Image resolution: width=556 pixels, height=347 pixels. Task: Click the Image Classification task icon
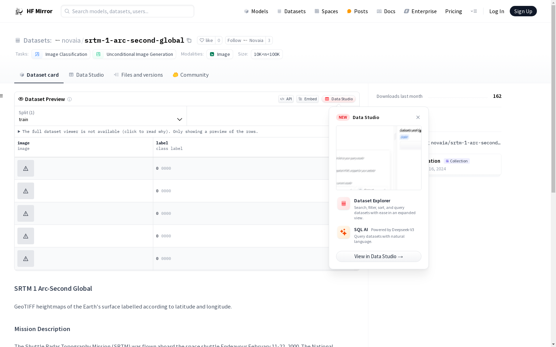coord(37,54)
